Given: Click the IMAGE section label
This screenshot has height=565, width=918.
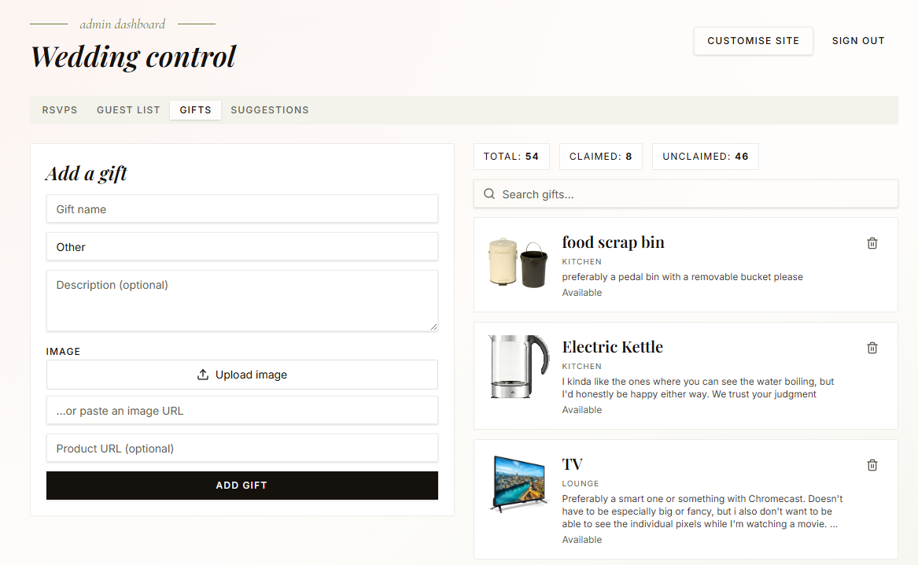Looking at the screenshot, I should pyautogui.click(x=63, y=351).
